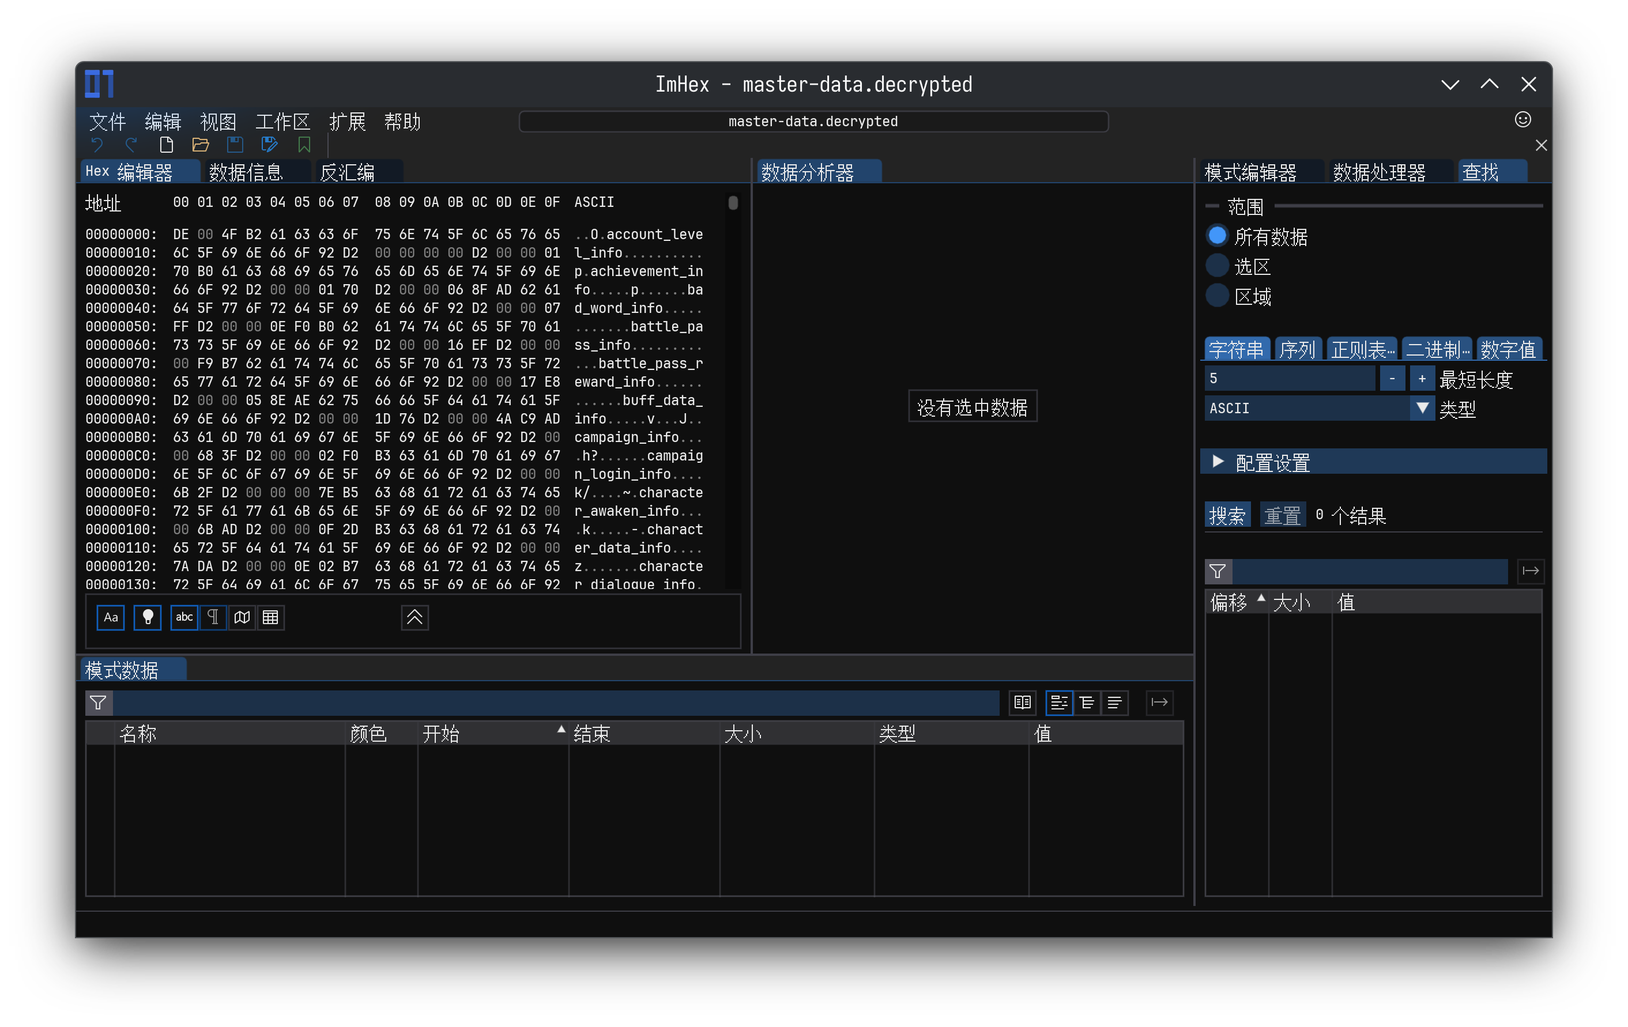This screenshot has width=1628, height=1027.
Task: Open the ASCII 类型 dropdown
Action: 1319,409
